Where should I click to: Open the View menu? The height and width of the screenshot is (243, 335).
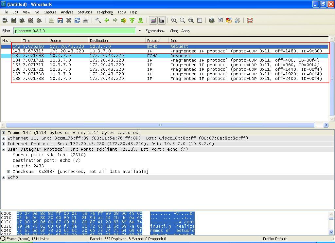point(27,12)
